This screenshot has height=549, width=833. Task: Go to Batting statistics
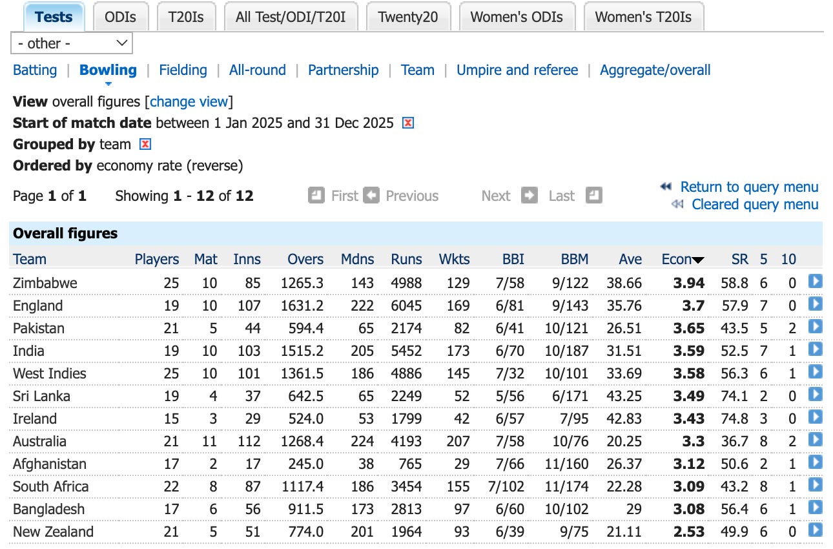(35, 70)
